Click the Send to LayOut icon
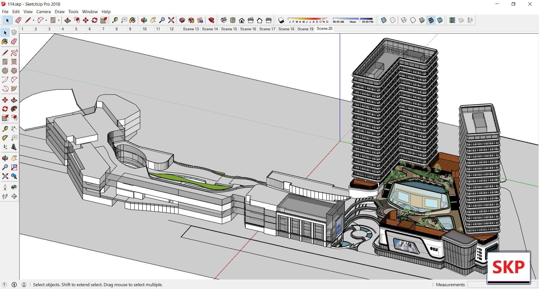This screenshot has height=289, width=539. pos(200,20)
